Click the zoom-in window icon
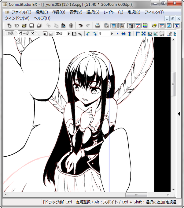 point(45,34)
